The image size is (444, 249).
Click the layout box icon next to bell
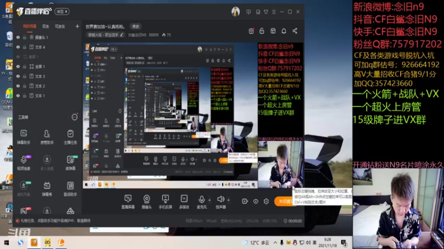(x=273, y=31)
